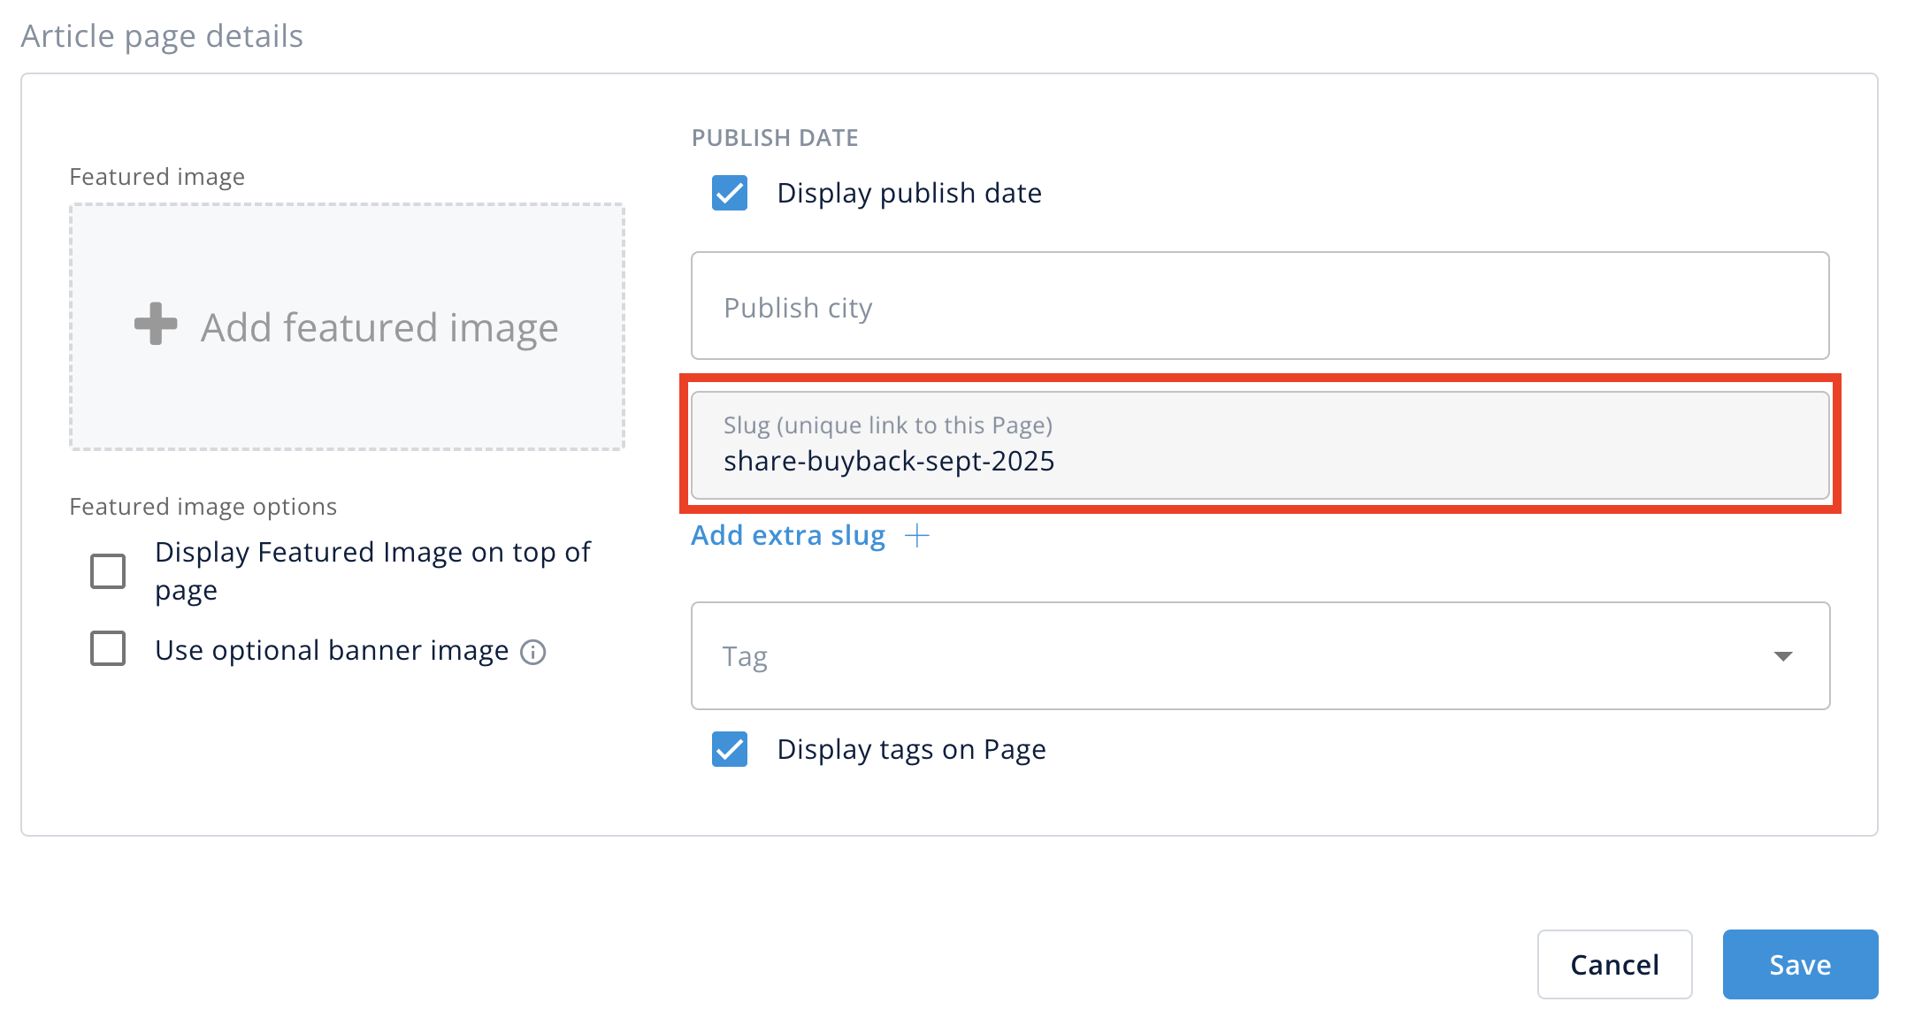Click the plus icon beside Add extra slug
The width and height of the screenshot is (1907, 1033).
(x=918, y=535)
